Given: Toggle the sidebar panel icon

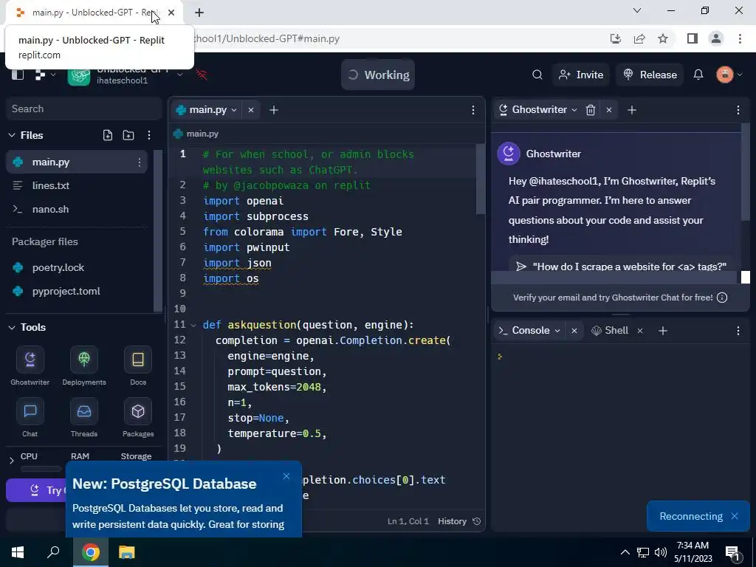Looking at the screenshot, I should (x=18, y=75).
